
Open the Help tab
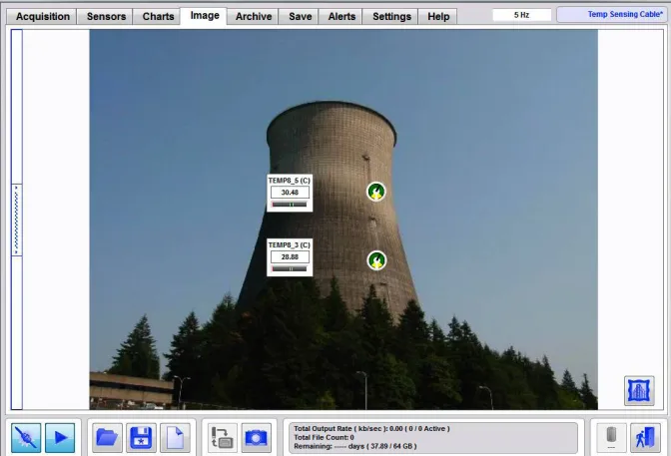[x=438, y=17]
